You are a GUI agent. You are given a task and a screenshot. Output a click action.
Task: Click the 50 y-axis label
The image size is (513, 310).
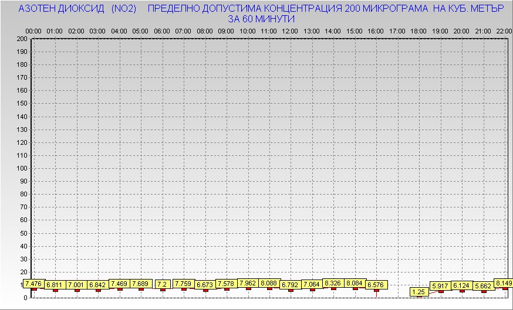point(23,233)
